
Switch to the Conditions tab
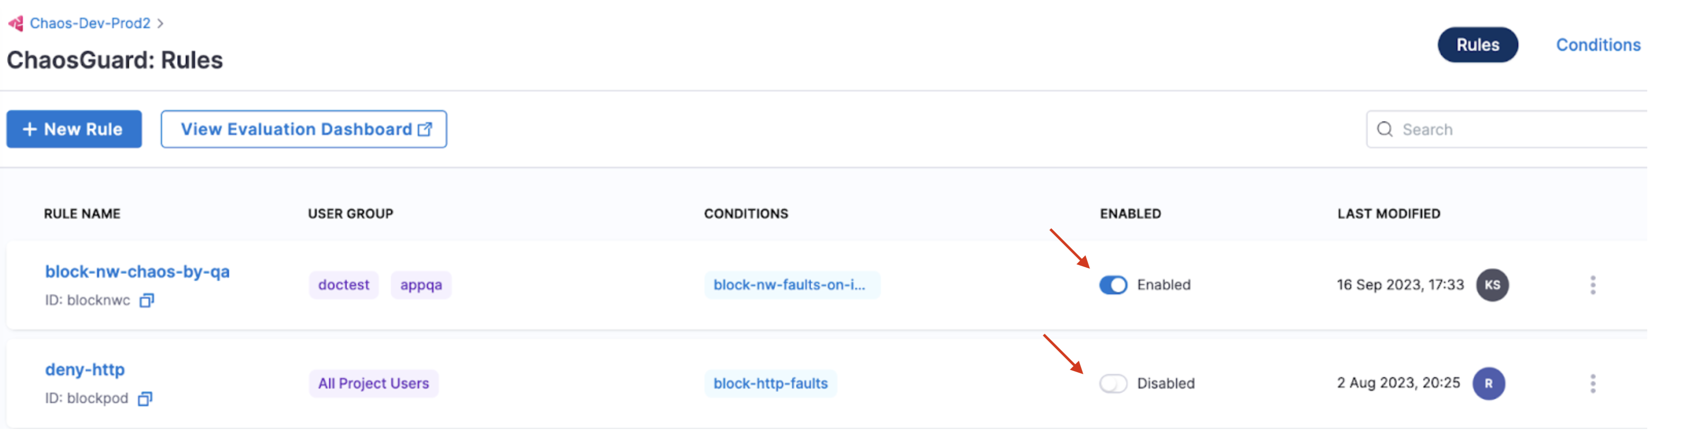(x=1597, y=45)
